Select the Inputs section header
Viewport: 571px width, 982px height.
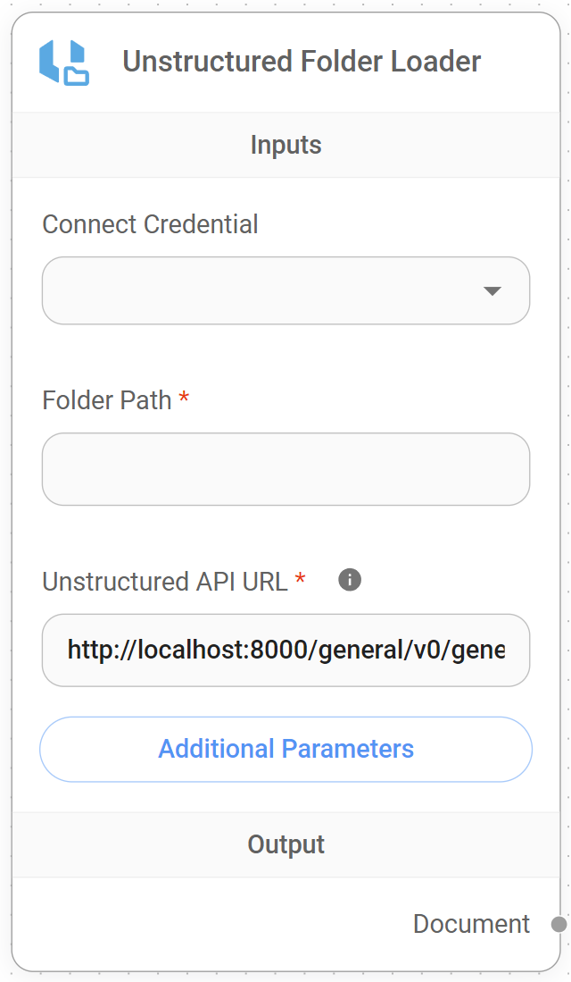coord(285,144)
